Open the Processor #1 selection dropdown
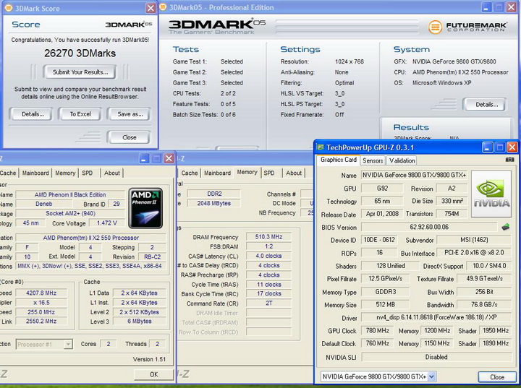This screenshot has height=388, width=521. pos(68,344)
